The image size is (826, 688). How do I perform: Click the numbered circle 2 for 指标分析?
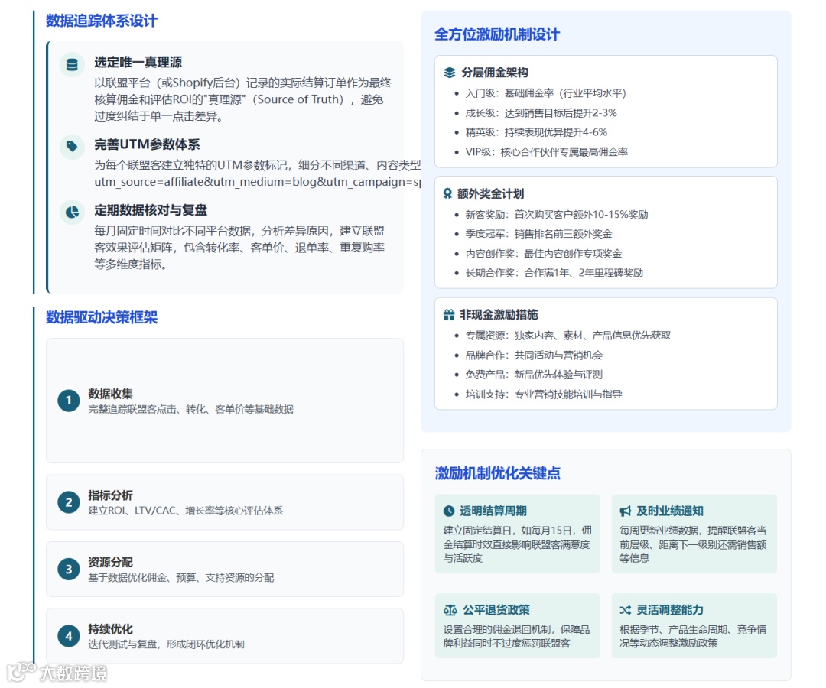pos(69,502)
